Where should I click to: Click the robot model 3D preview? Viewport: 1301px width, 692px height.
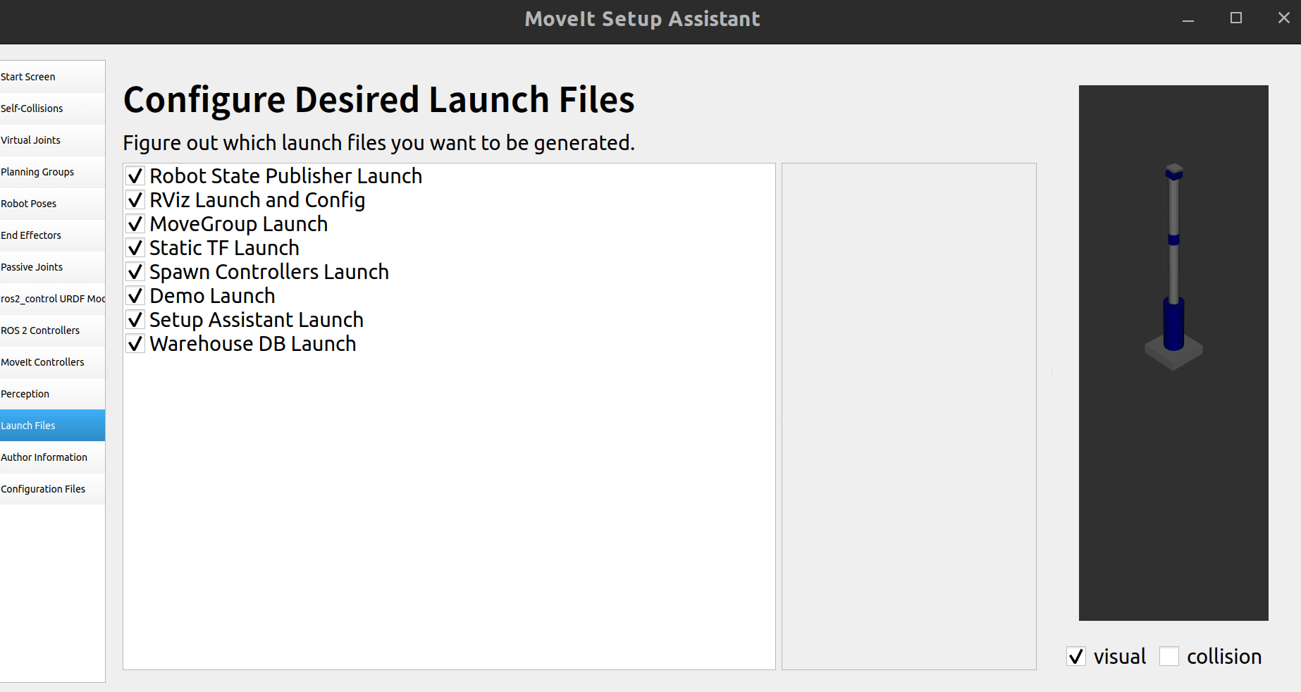(x=1173, y=352)
